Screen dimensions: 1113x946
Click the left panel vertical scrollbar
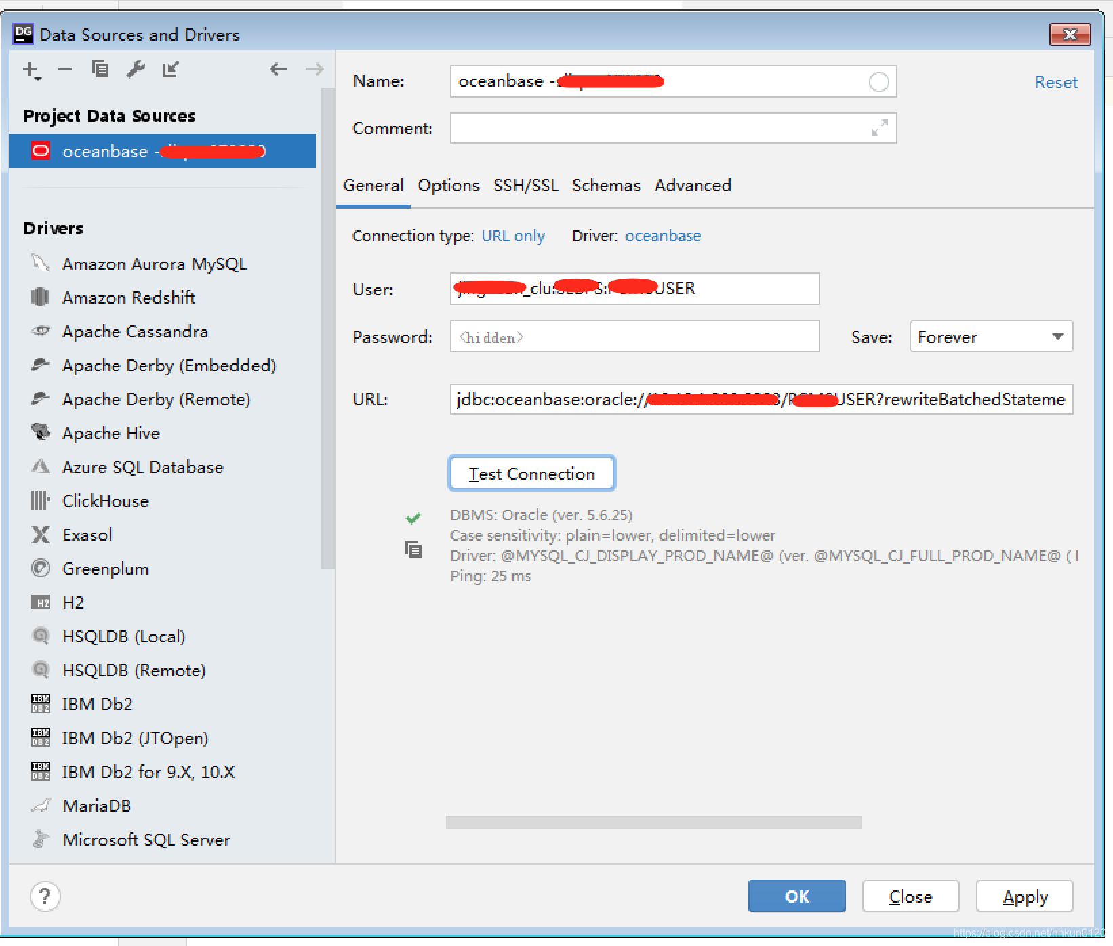pos(328,329)
